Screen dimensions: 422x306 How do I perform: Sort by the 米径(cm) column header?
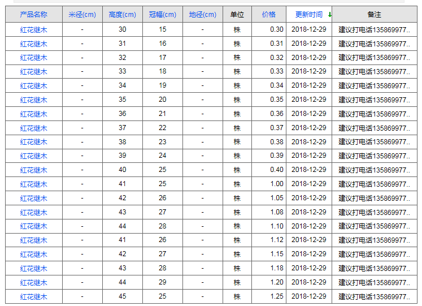pyautogui.click(x=82, y=15)
